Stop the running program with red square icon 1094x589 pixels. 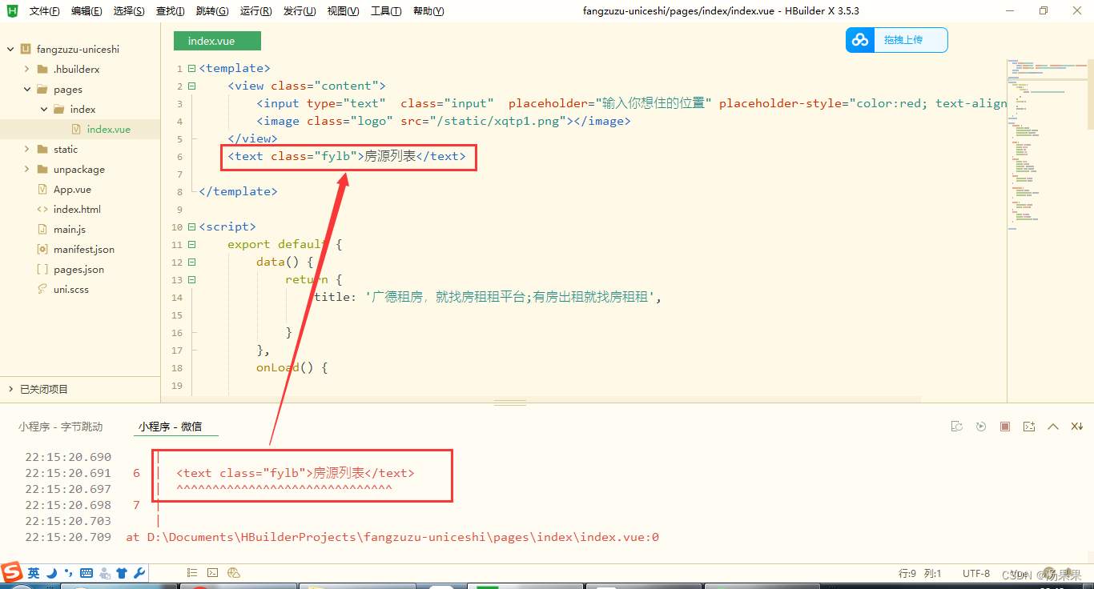pos(1004,427)
